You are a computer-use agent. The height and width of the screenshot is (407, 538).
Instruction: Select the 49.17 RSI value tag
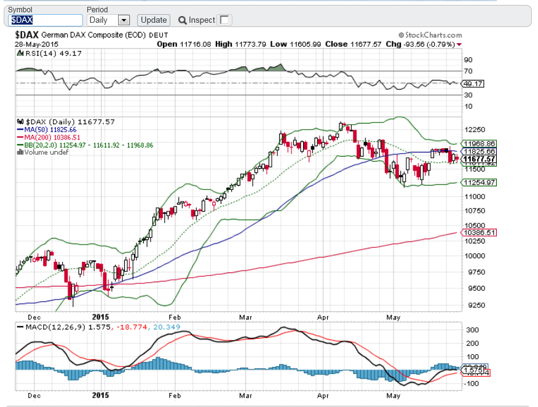[x=472, y=84]
